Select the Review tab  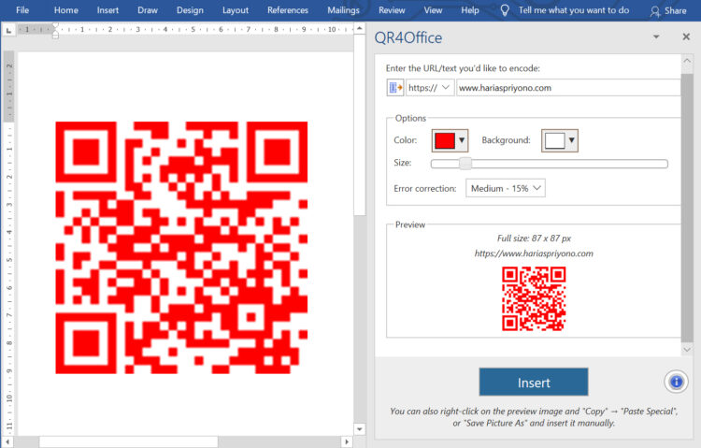point(392,10)
